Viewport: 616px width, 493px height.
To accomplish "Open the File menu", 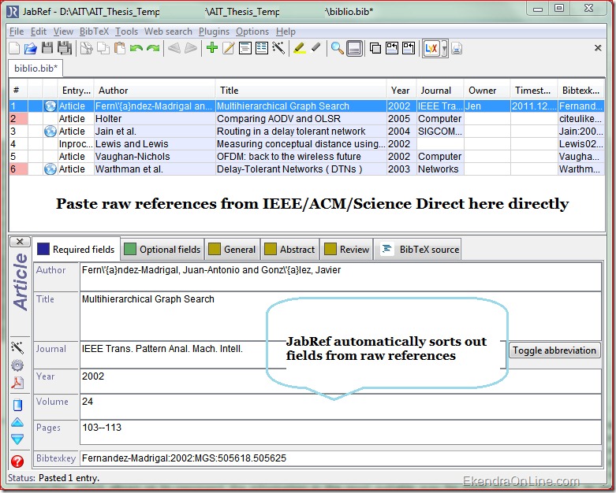I will (17, 32).
